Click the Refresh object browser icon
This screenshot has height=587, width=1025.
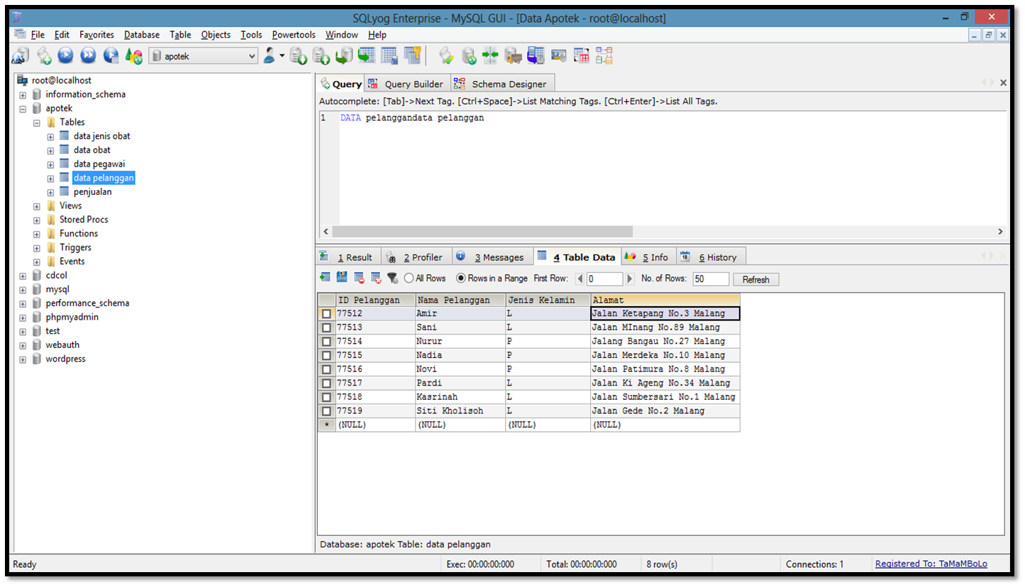point(134,55)
